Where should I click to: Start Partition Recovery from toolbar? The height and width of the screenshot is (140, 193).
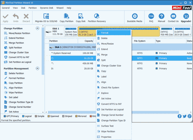click(96, 16)
